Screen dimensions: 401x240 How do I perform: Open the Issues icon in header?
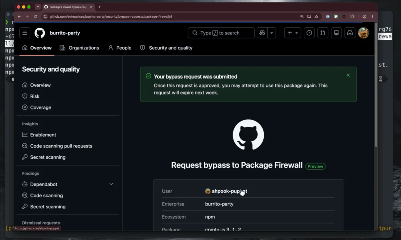click(x=309, y=33)
